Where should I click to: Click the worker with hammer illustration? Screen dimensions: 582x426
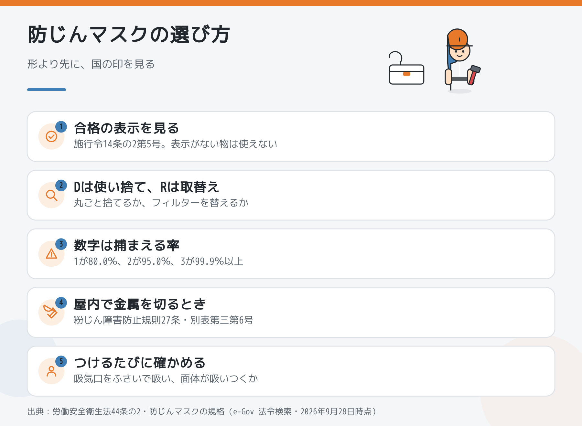[x=463, y=60]
